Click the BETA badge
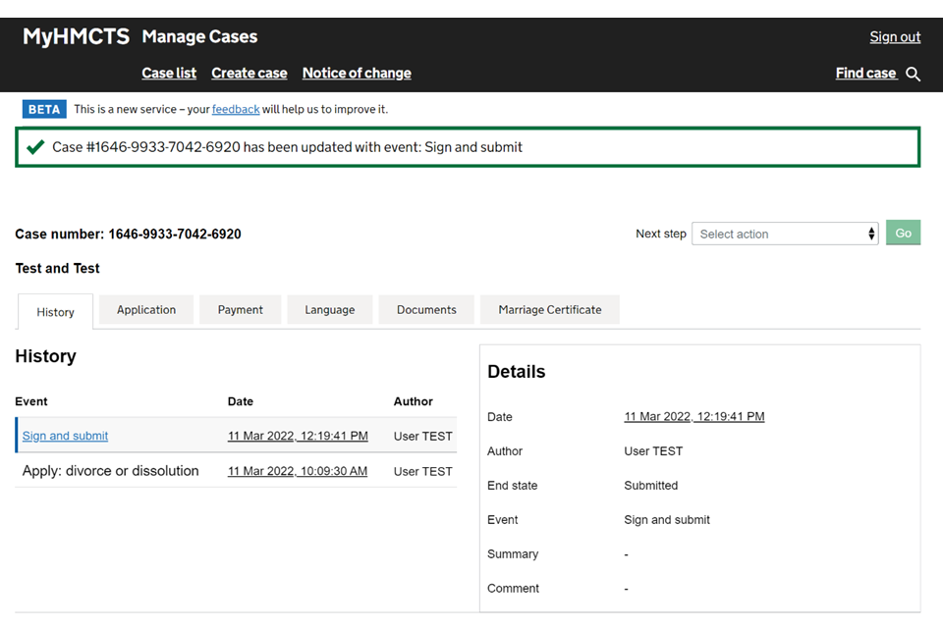The width and height of the screenshot is (943, 628). point(44,109)
